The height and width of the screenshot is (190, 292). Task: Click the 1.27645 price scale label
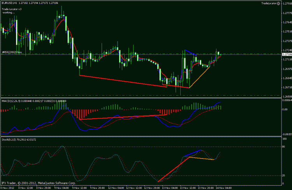pyautogui.click(x=287, y=22)
